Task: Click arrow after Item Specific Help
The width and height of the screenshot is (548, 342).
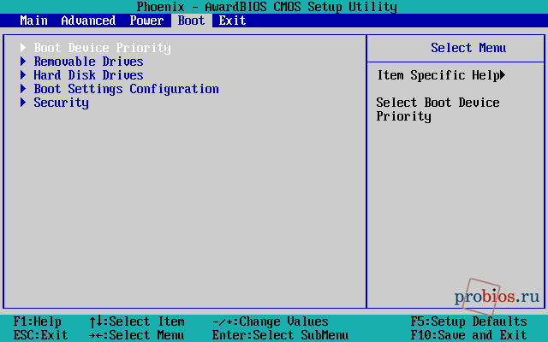Action: (x=503, y=74)
